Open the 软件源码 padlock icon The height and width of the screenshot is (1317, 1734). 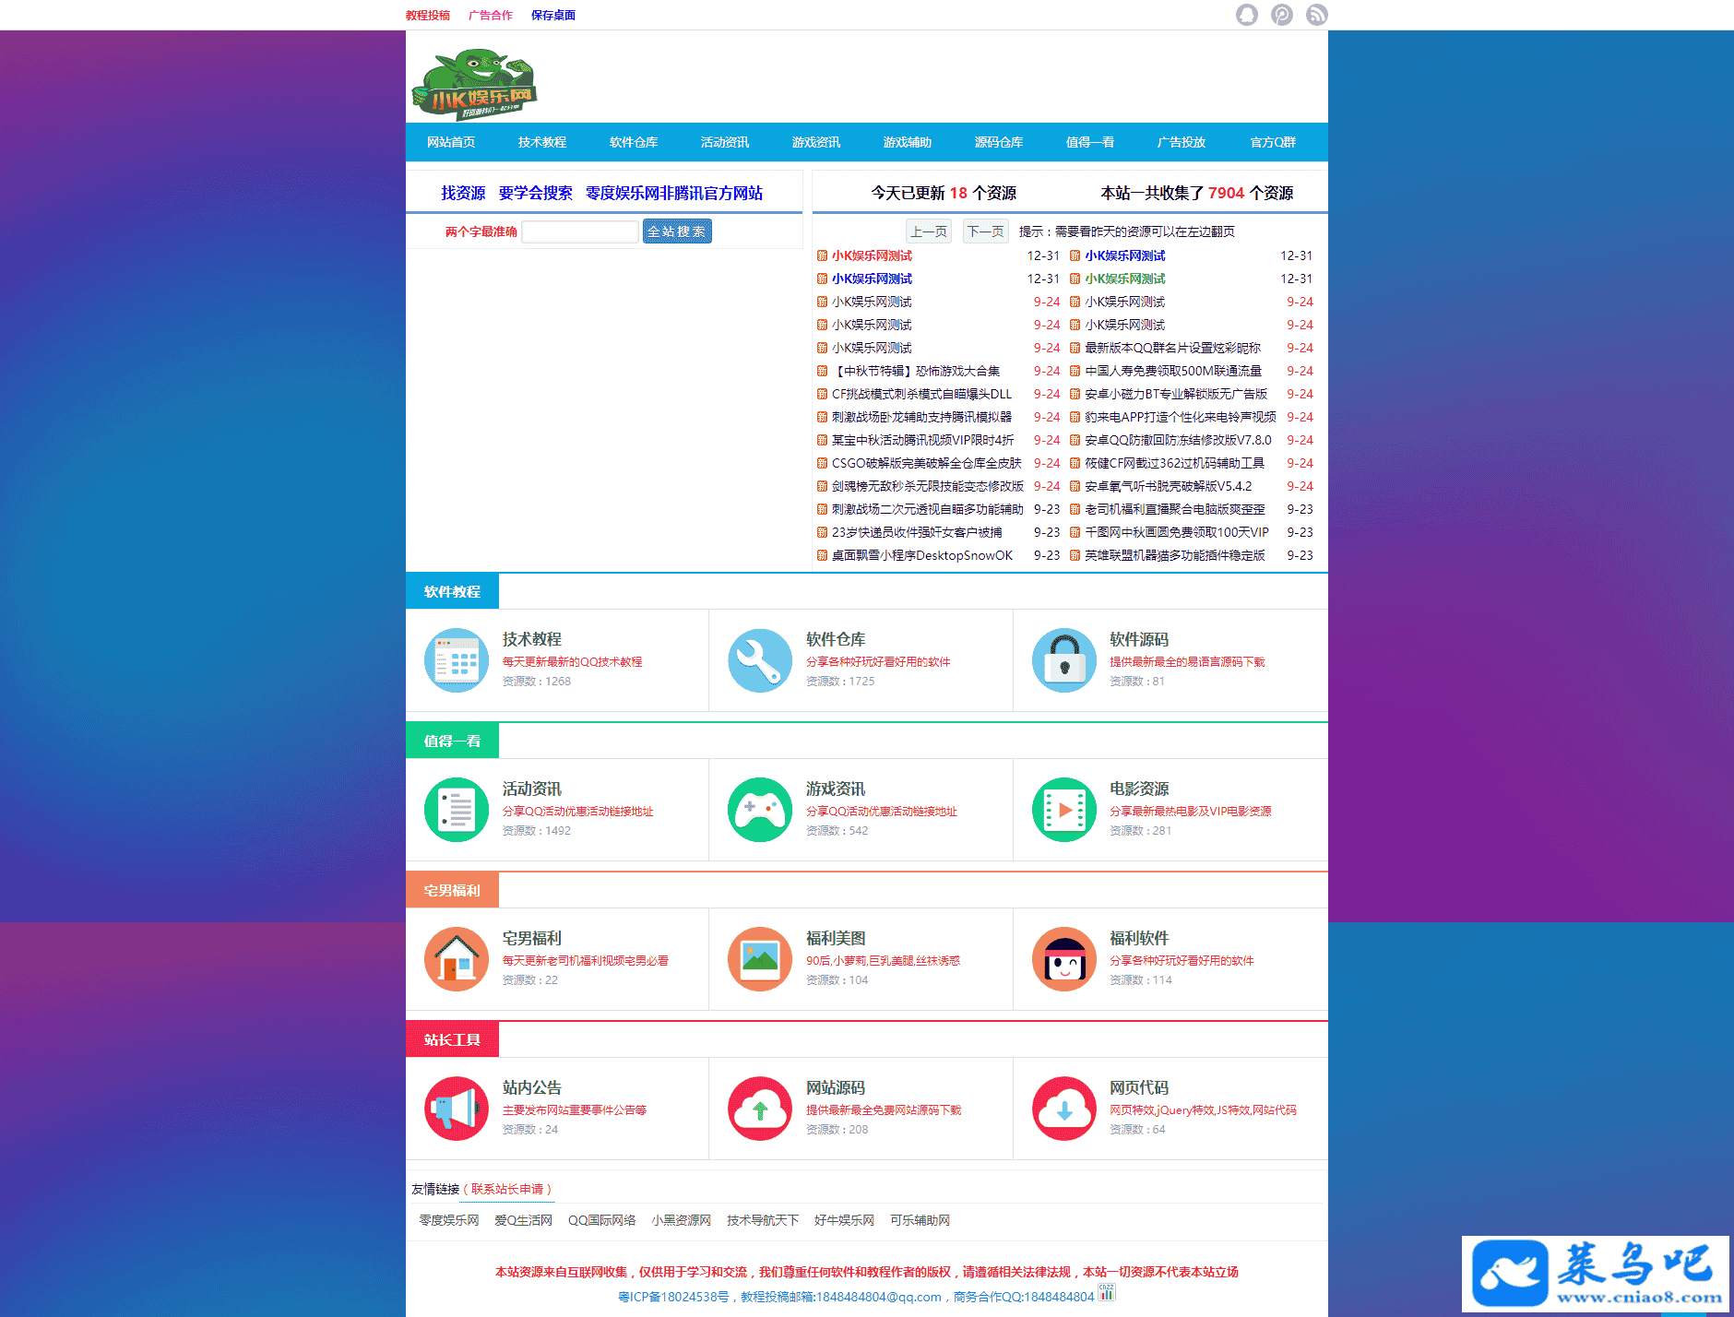click(1064, 660)
